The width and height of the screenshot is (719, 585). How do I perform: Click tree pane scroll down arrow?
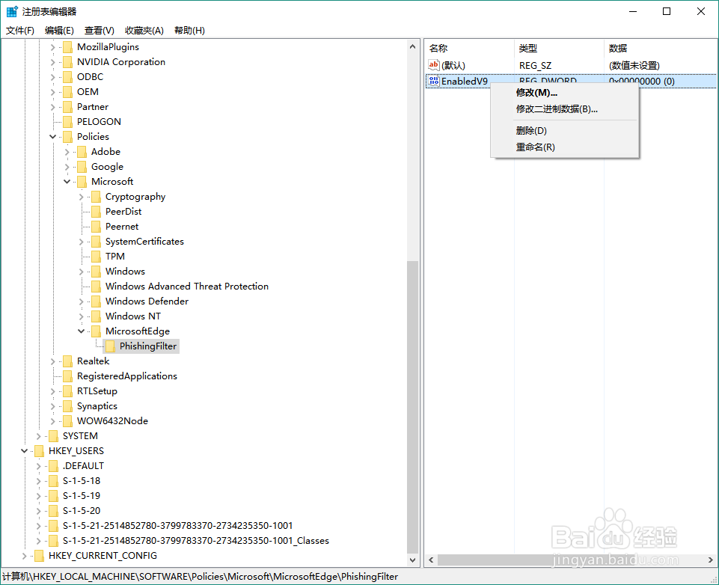point(412,560)
